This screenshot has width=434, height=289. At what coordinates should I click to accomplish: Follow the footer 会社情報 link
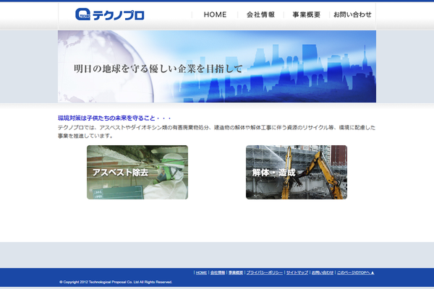click(218, 272)
